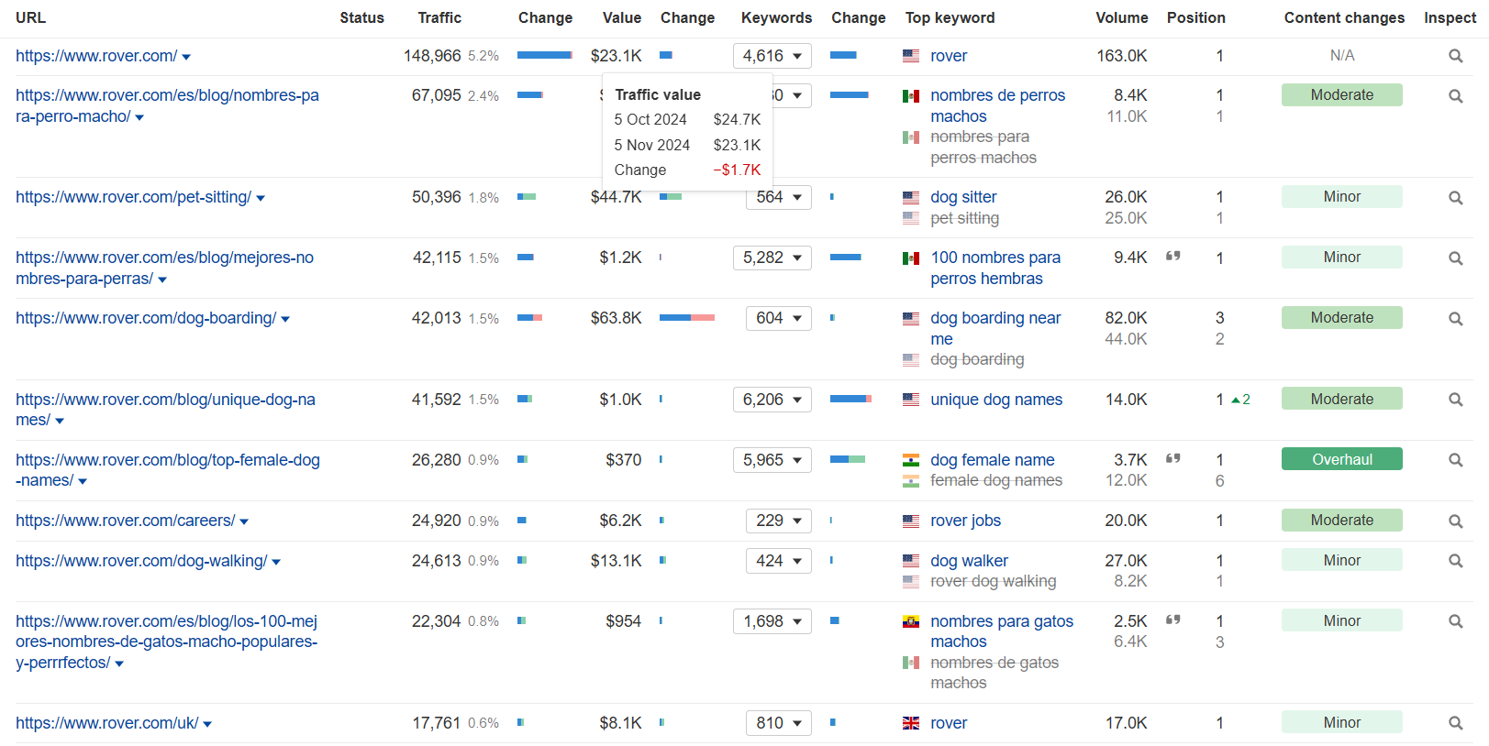This screenshot has height=746, width=1489.
Task: Click Ecuador flag beside nombres para gatos machos
Action: (911, 621)
